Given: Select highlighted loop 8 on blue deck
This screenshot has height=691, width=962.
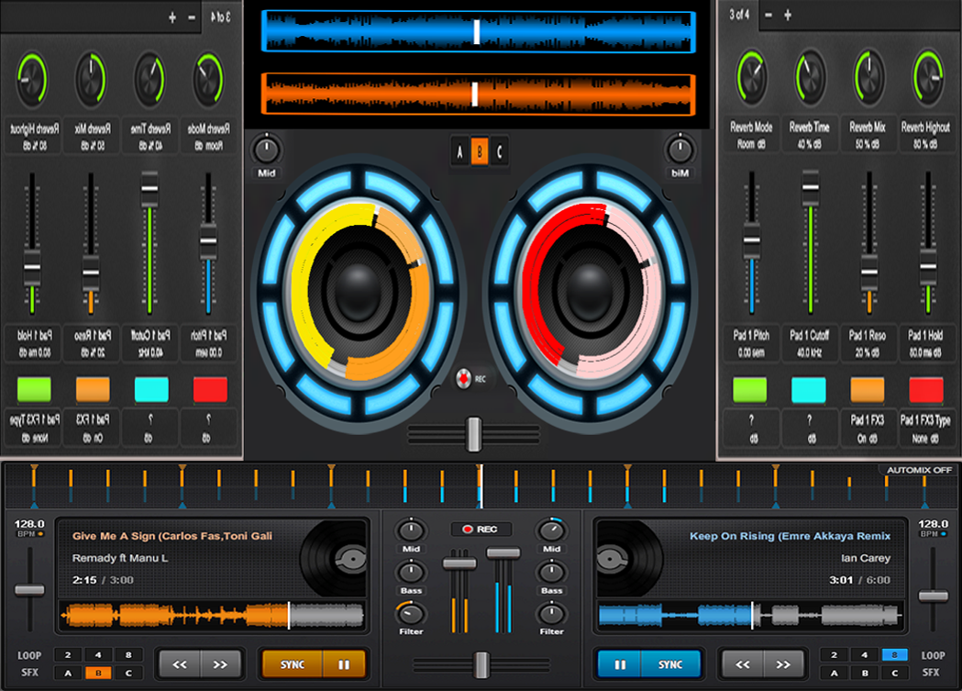Looking at the screenshot, I should click(894, 655).
